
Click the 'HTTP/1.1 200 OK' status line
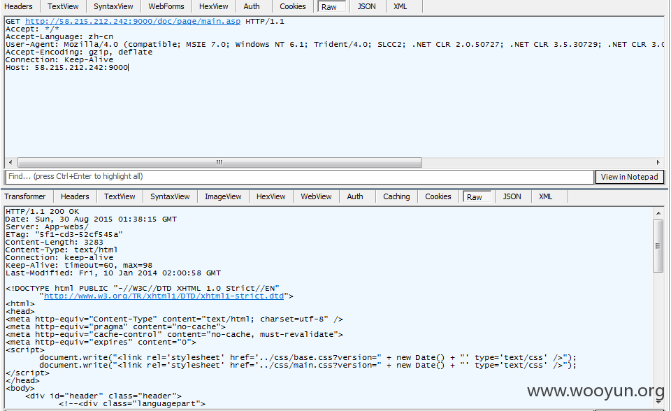tap(43, 212)
